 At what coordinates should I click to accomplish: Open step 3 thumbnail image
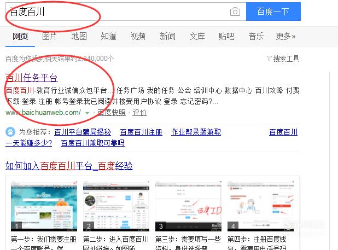click(188, 206)
